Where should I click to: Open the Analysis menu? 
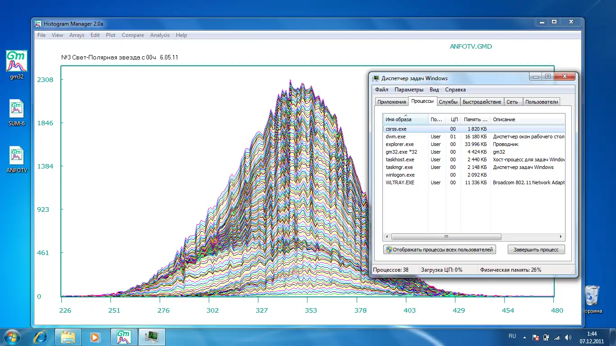[x=160, y=35]
